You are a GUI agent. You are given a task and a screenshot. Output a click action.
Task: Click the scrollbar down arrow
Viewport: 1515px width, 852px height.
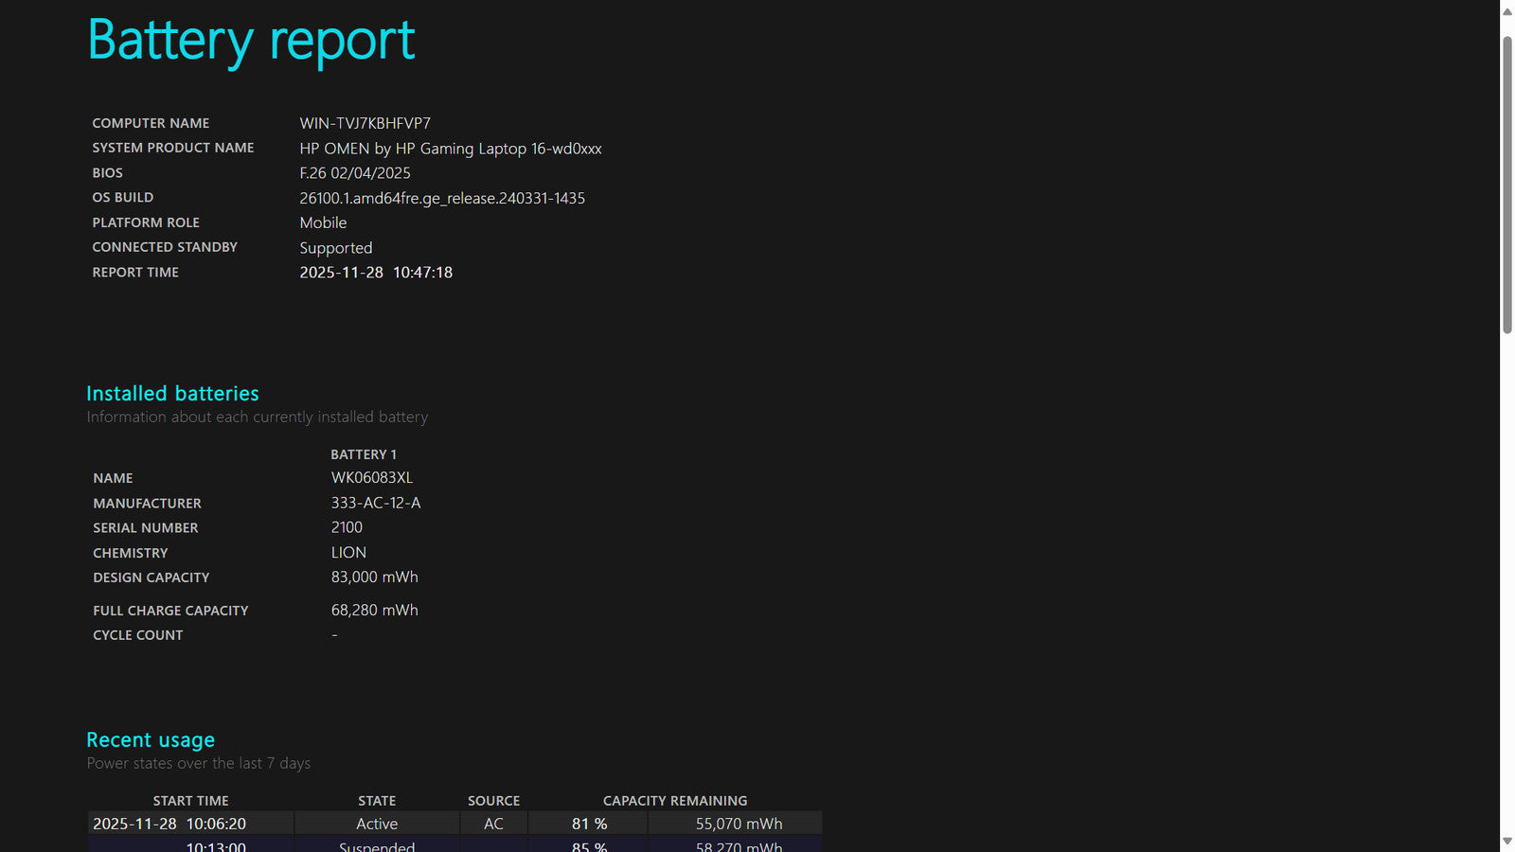click(x=1506, y=841)
